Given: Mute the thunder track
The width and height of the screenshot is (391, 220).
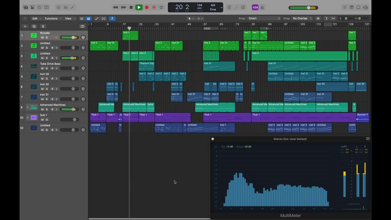Looking at the screenshot, I should 42,37.
